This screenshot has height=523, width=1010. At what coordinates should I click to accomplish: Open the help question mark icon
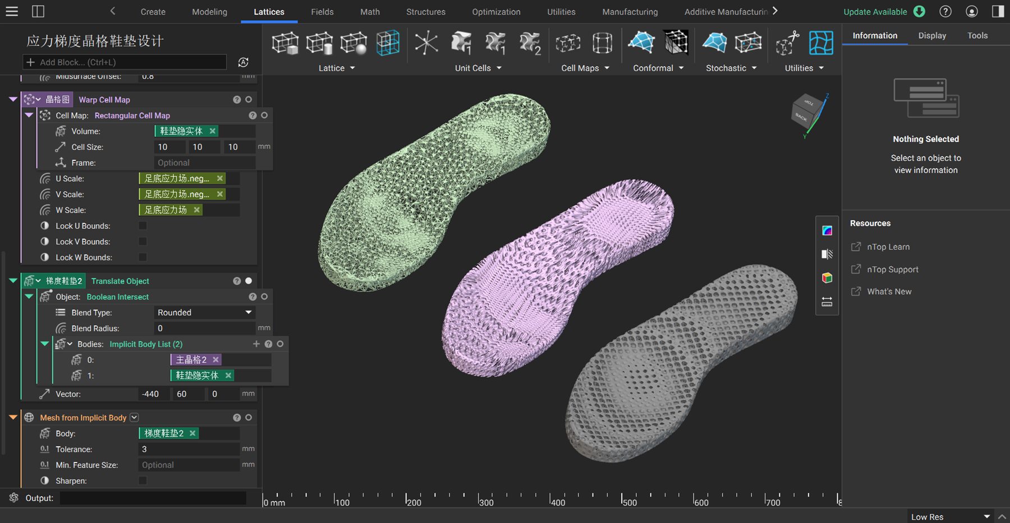945,11
